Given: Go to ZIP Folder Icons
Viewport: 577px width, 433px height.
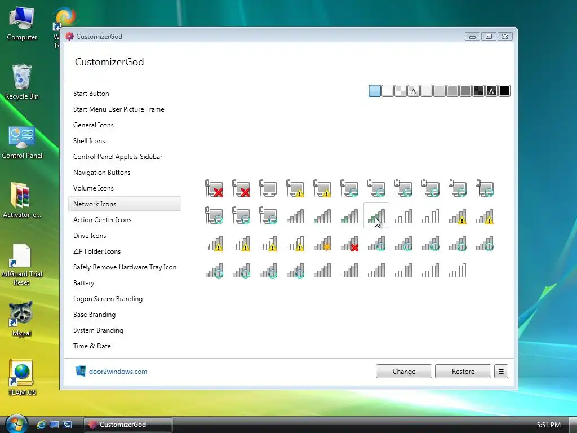Looking at the screenshot, I should [x=97, y=251].
